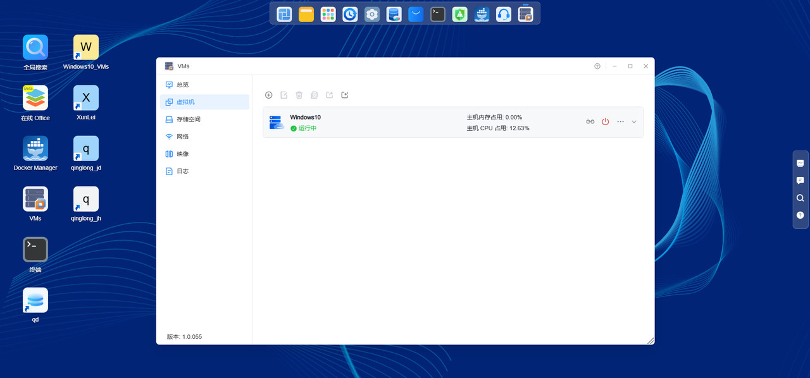Click the import virtual machine toolbar icon
This screenshot has height=378, width=810.
[x=345, y=95]
